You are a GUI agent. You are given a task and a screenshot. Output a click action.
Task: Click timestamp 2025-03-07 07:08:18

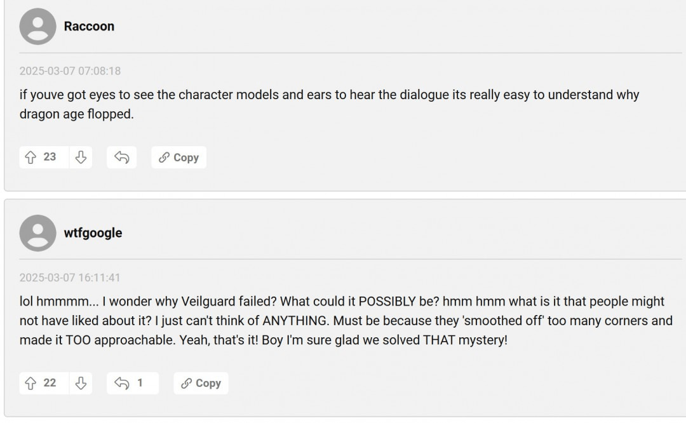click(x=70, y=71)
